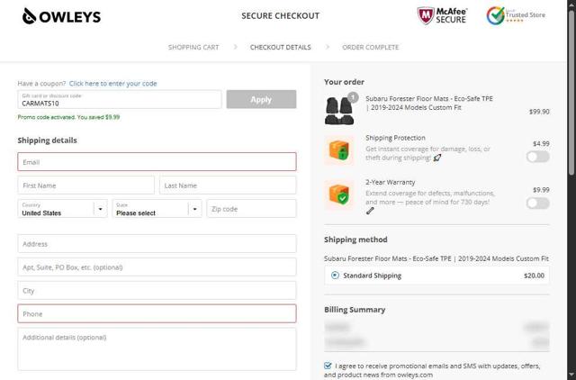Uncheck the promotional emails and SMS checkbox
The height and width of the screenshot is (380, 576).
click(328, 366)
